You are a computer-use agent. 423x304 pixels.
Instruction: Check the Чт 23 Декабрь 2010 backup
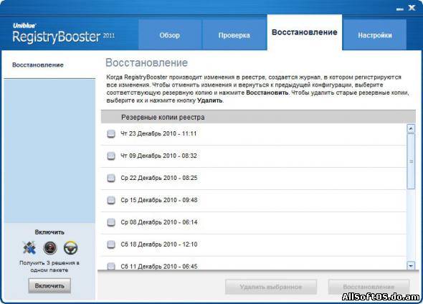click(x=111, y=134)
